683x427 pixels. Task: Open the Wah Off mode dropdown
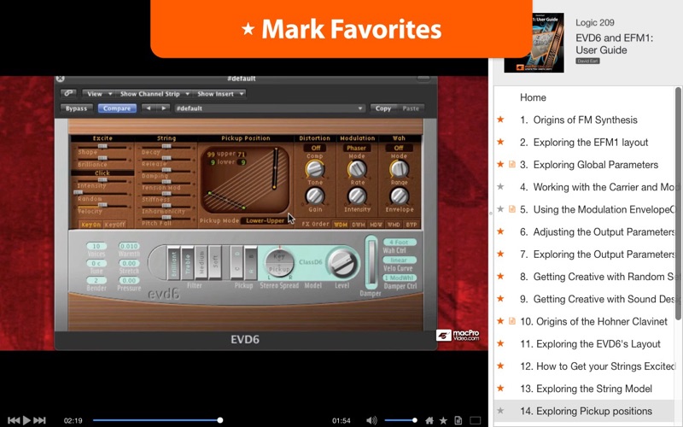(x=399, y=148)
